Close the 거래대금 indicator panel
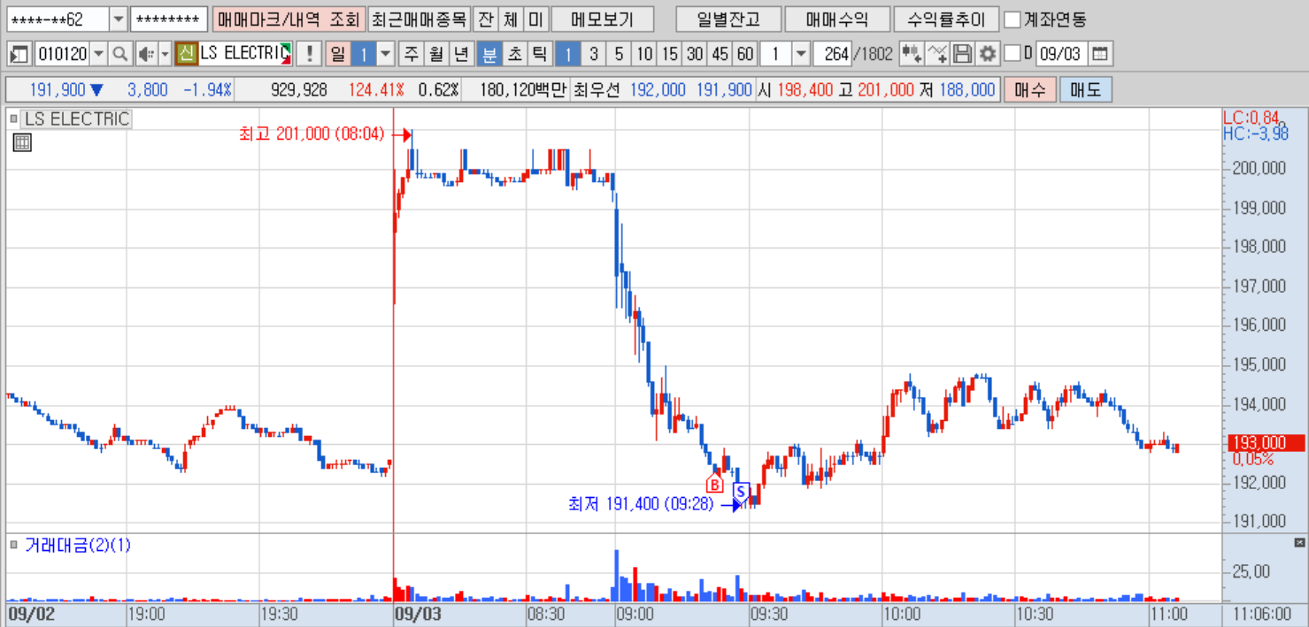This screenshot has height=627, width=1309. [1299, 542]
